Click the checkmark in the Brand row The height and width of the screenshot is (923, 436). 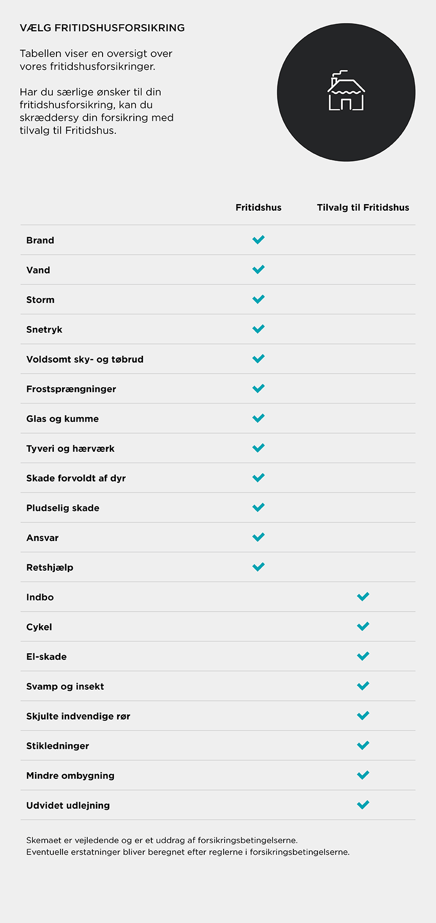(259, 239)
